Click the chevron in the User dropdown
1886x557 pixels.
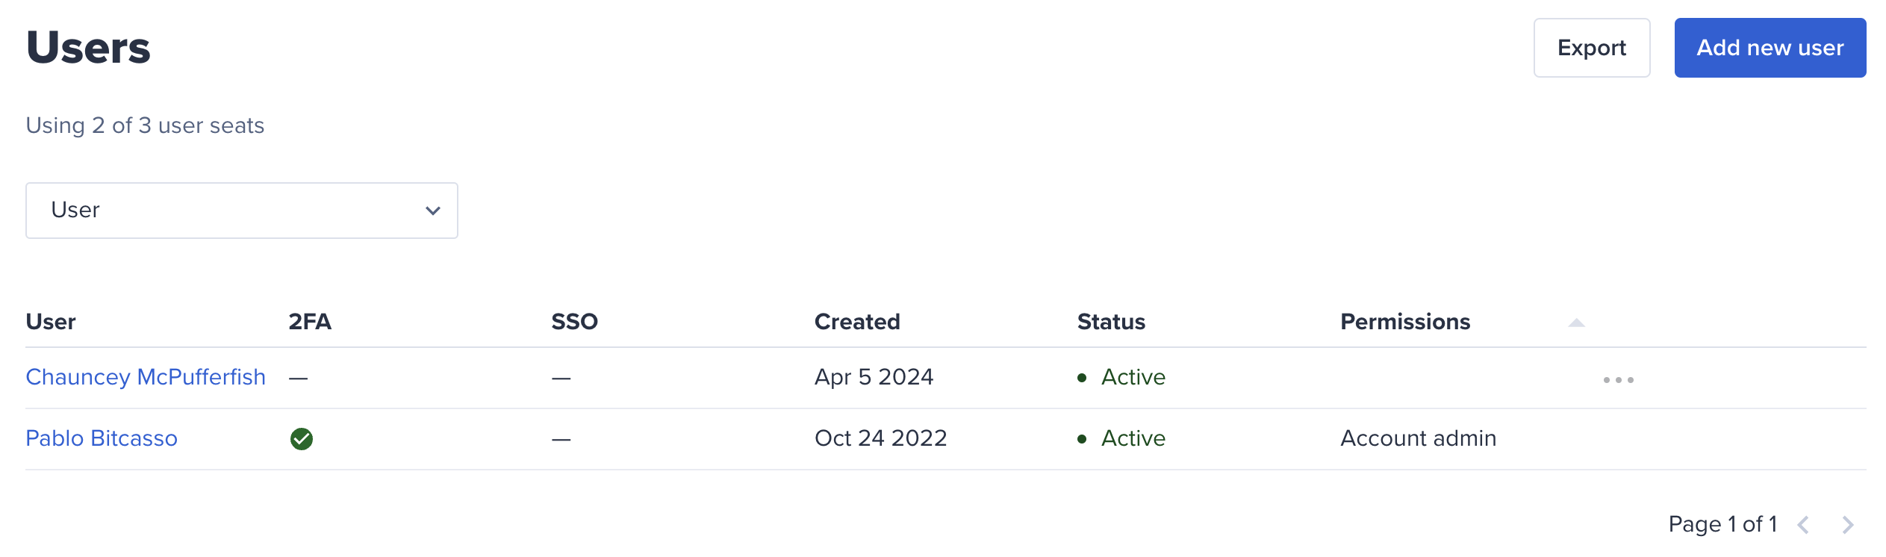(432, 211)
